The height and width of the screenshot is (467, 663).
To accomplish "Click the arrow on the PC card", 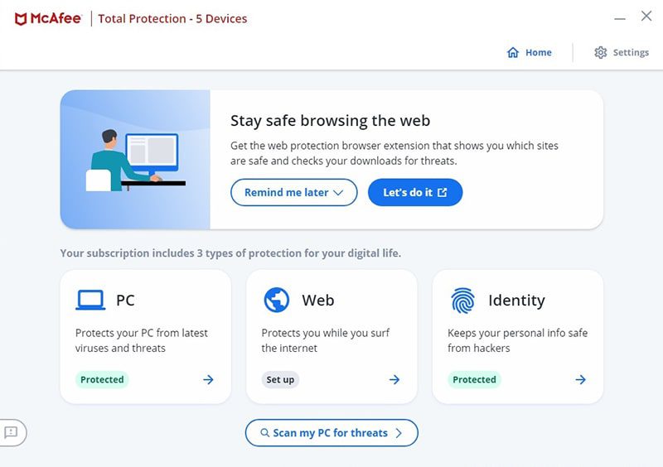I will (x=208, y=380).
